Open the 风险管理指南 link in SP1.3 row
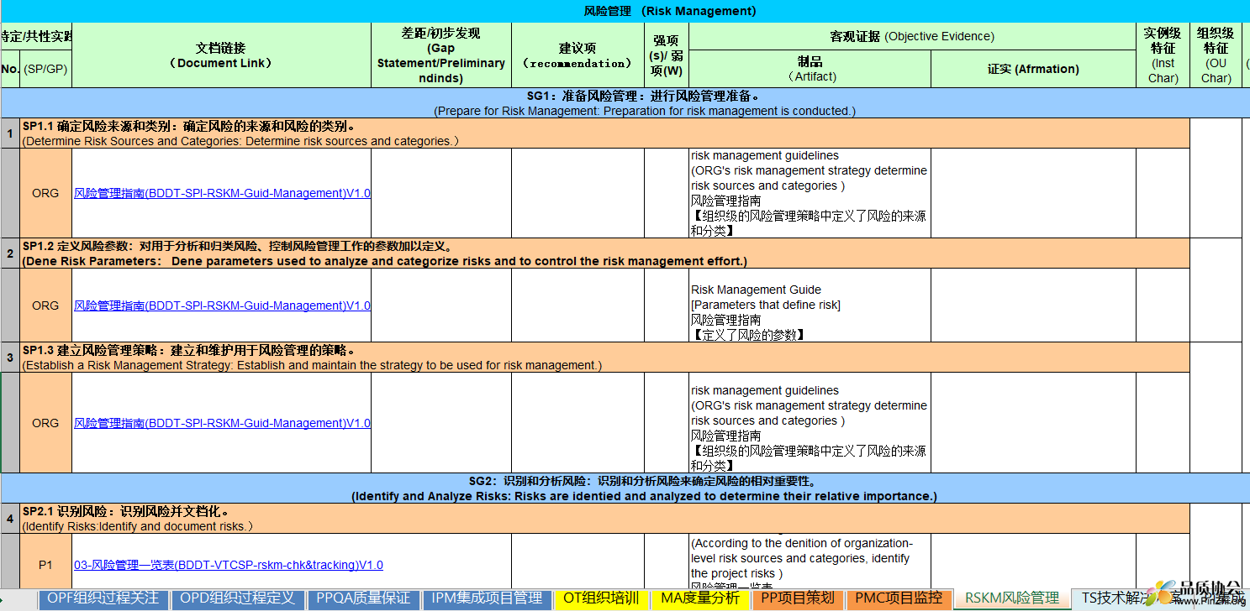1250x611 pixels. (223, 423)
